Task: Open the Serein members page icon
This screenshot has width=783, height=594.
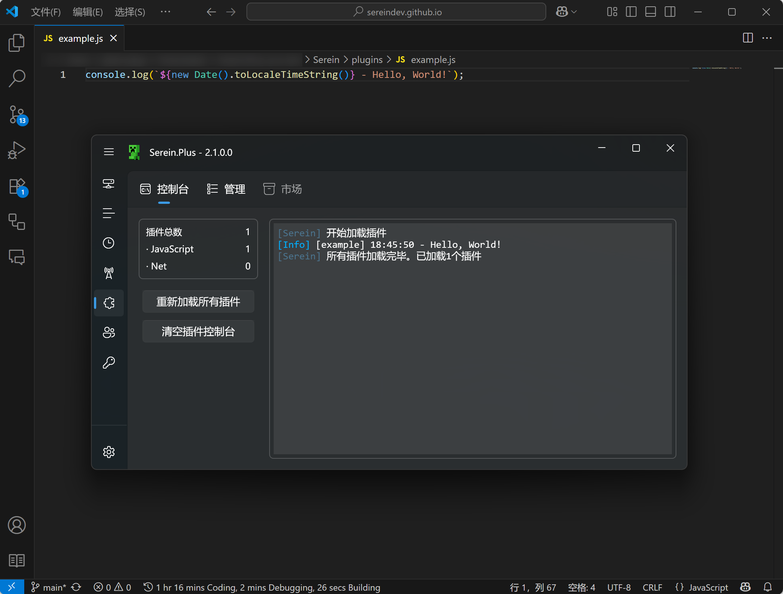Action: (x=109, y=332)
